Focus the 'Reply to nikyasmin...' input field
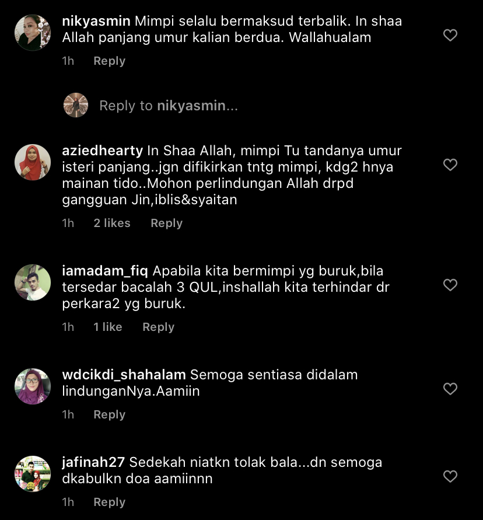 click(169, 106)
